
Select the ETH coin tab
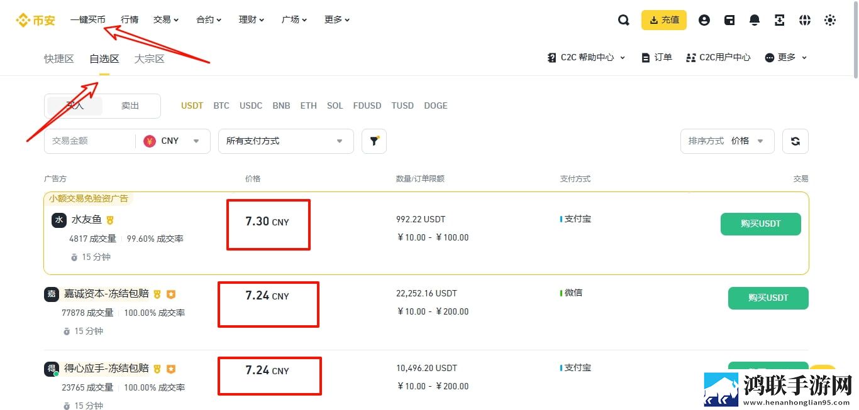coord(309,106)
